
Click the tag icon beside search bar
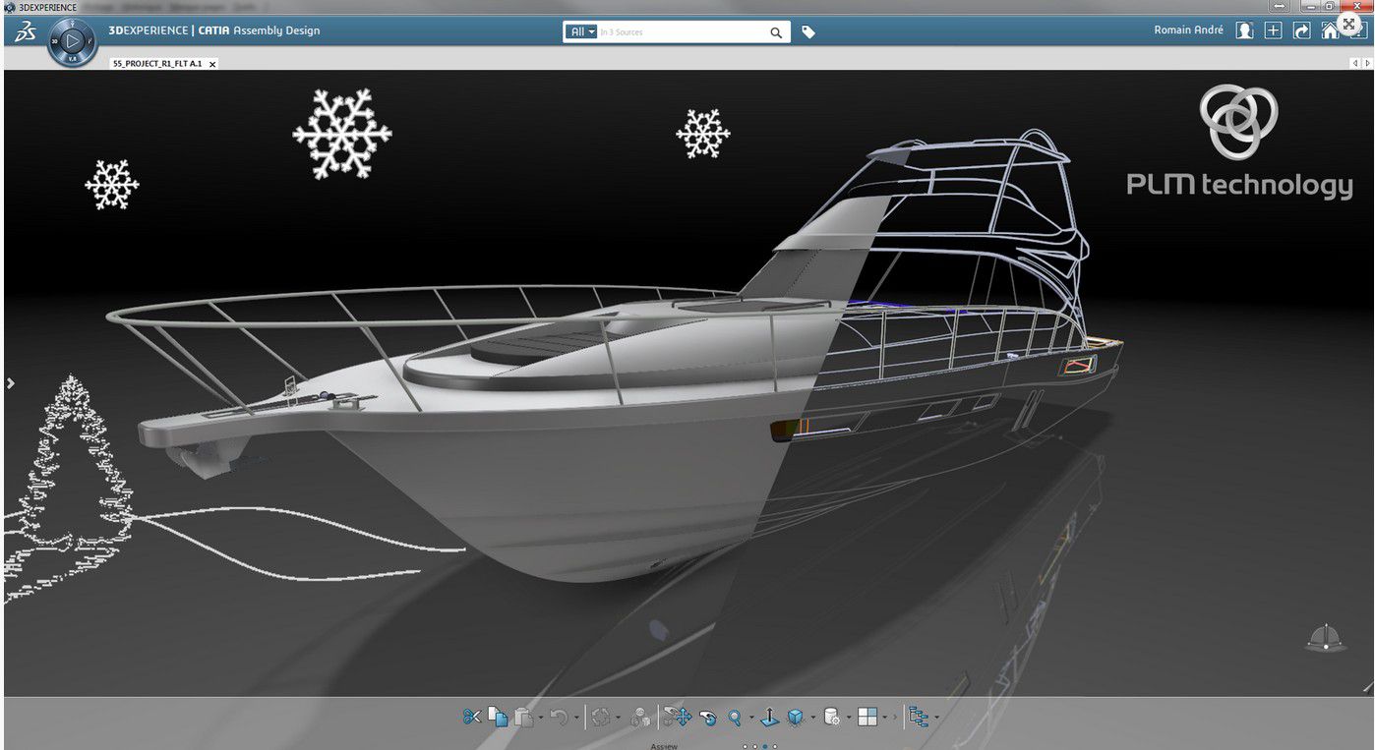click(x=808, y=32)
